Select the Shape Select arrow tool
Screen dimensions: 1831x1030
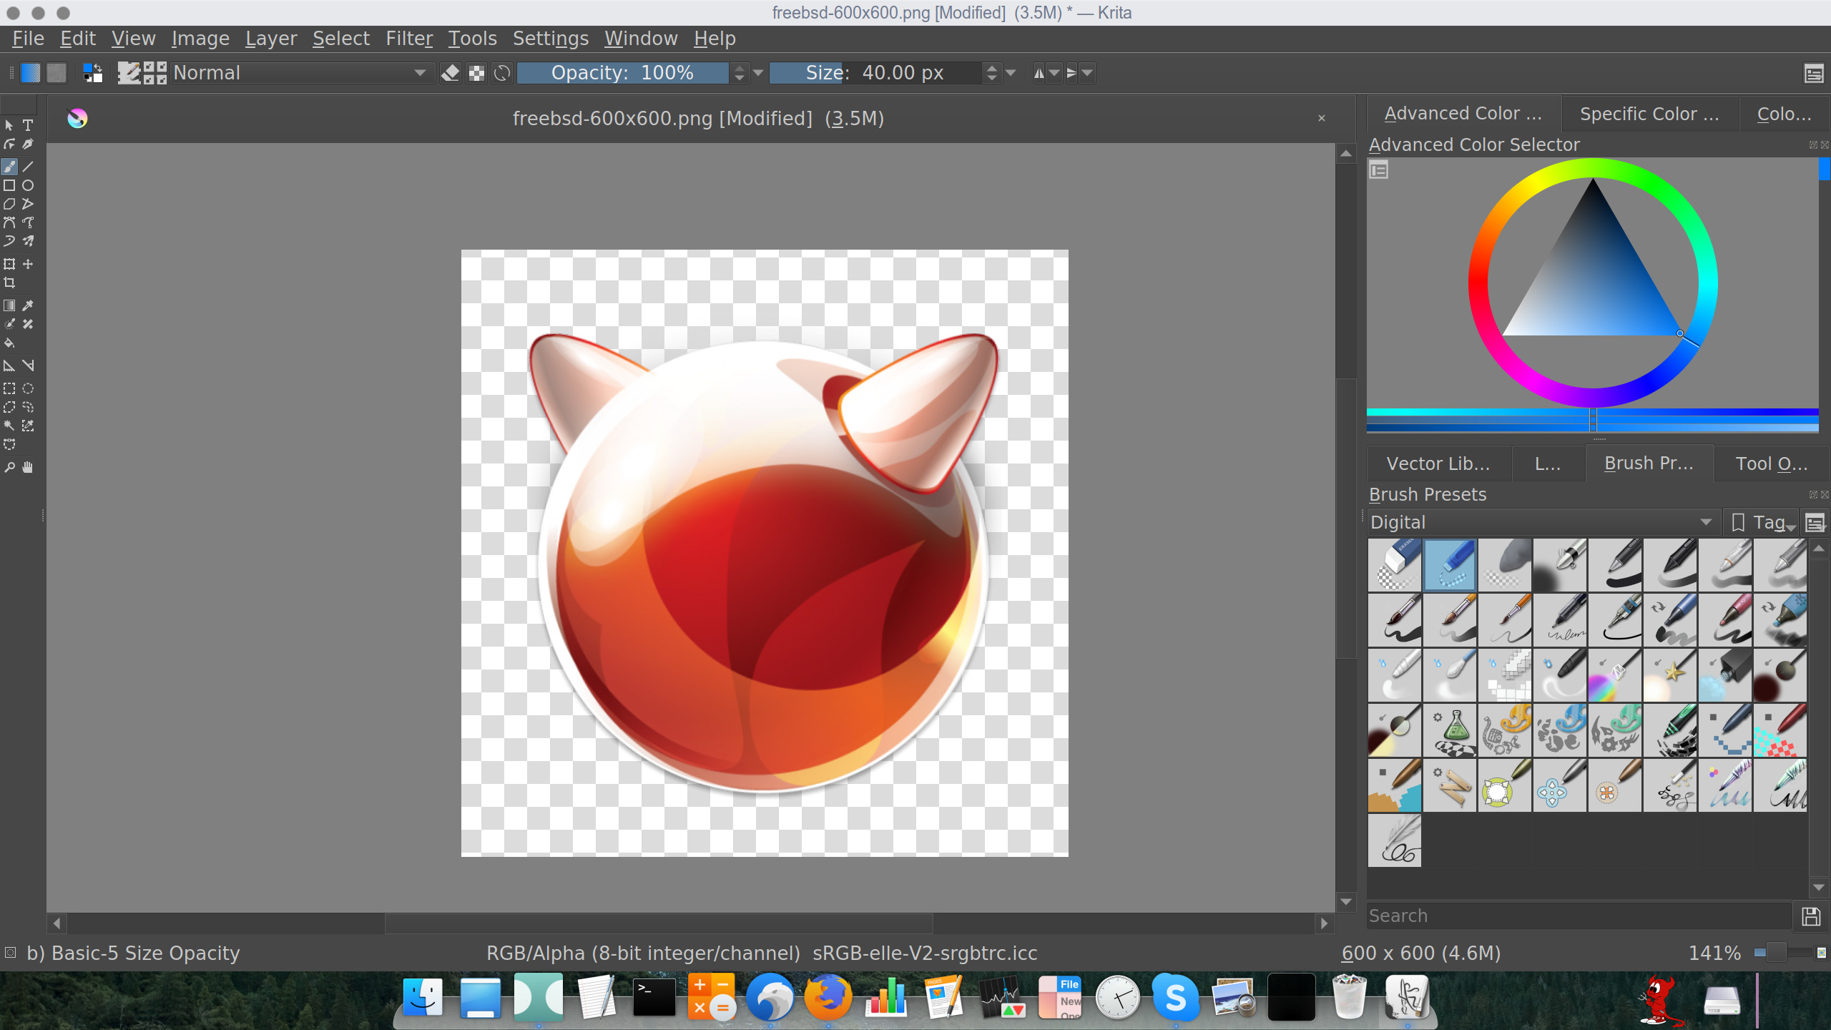[x=9, y=125]
